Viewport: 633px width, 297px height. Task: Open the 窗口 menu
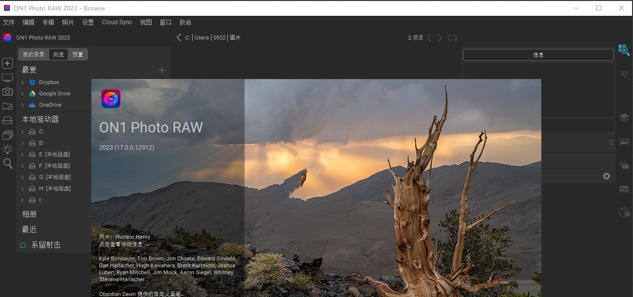(x=165, y=22)
